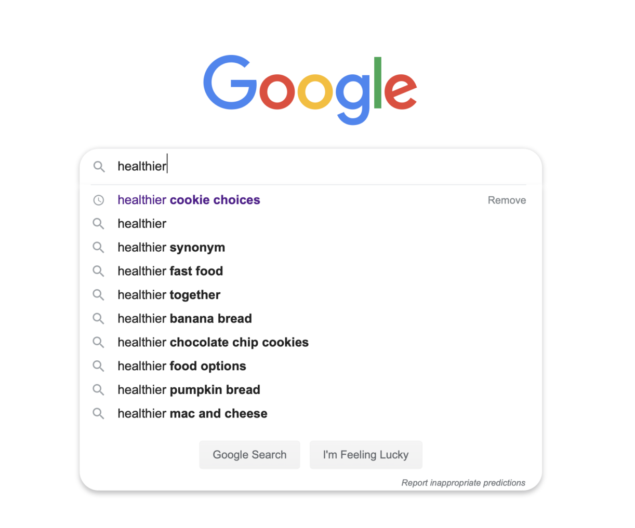Viewport: 635px width, 528px height.
Task: Remove the cookie choices history entry
Action: [507, 200]
